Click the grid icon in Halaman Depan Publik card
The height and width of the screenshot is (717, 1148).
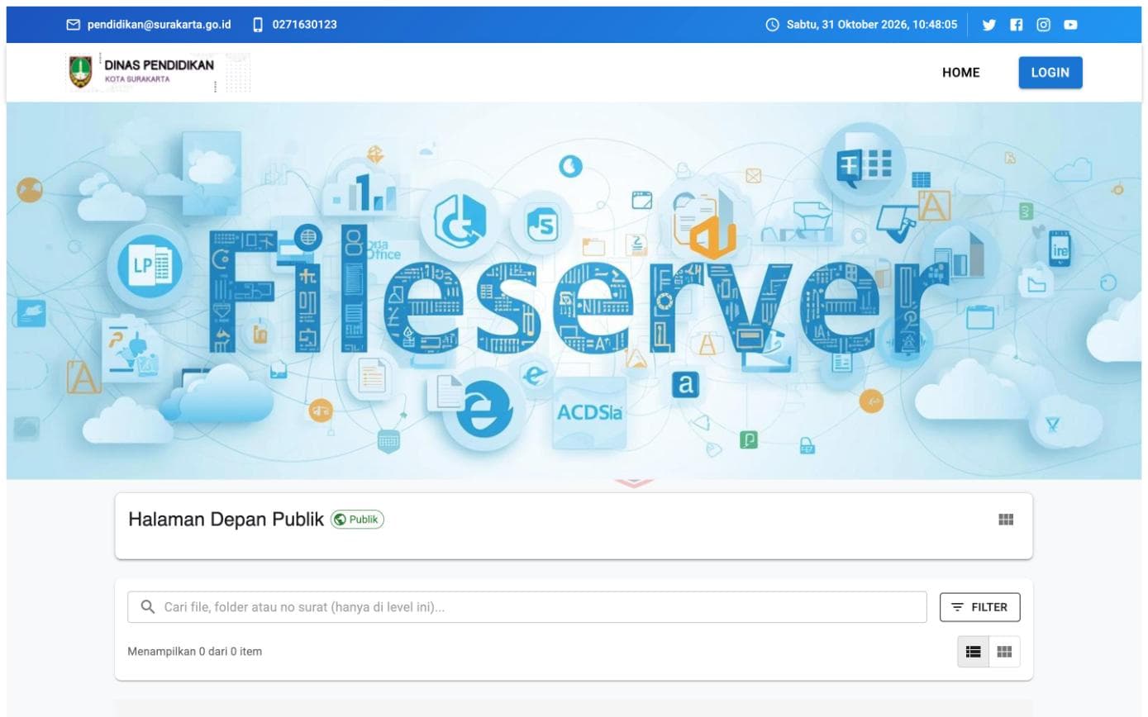pos(1006,520)
